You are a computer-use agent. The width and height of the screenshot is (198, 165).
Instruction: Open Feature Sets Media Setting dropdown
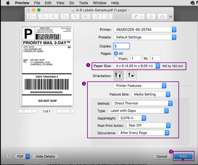click(x=151, y=94)
